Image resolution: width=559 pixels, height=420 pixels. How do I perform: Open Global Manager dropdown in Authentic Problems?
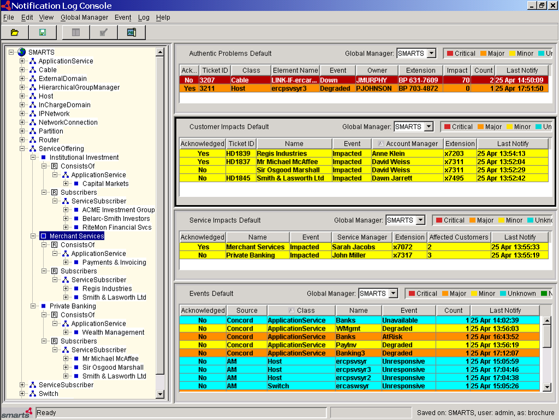coord(432,53)
